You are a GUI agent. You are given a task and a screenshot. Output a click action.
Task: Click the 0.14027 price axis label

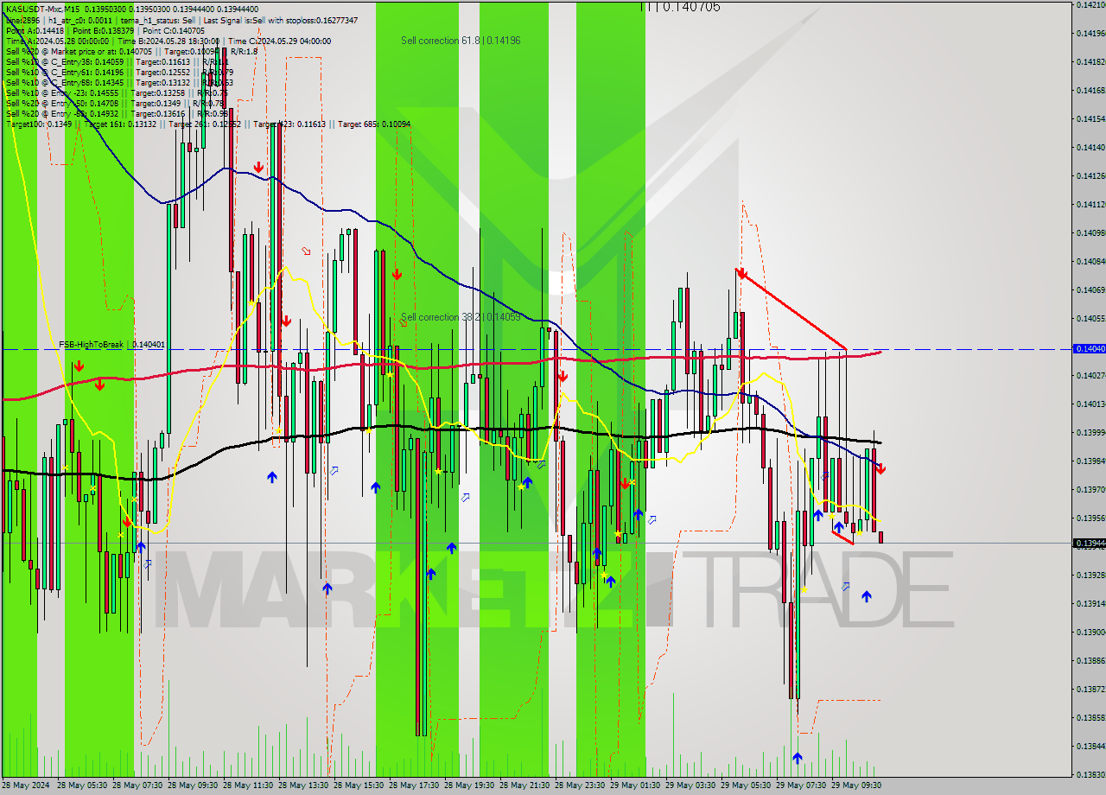[1090, 375]
